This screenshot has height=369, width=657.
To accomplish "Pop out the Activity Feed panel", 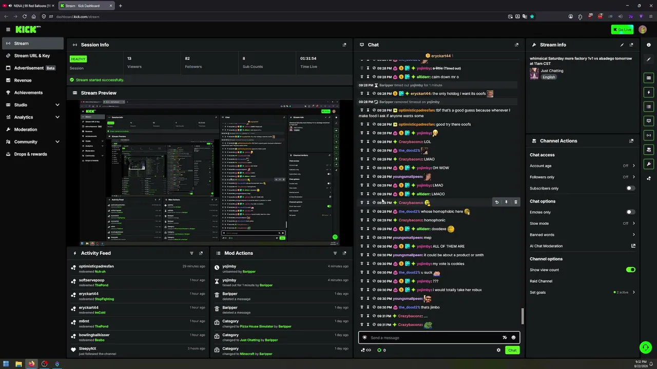I will click(x=201, y=253).
